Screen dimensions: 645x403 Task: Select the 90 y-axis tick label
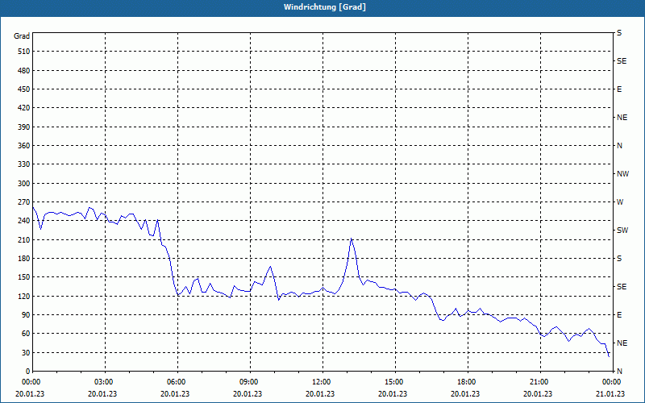click(x=26, y=314)
